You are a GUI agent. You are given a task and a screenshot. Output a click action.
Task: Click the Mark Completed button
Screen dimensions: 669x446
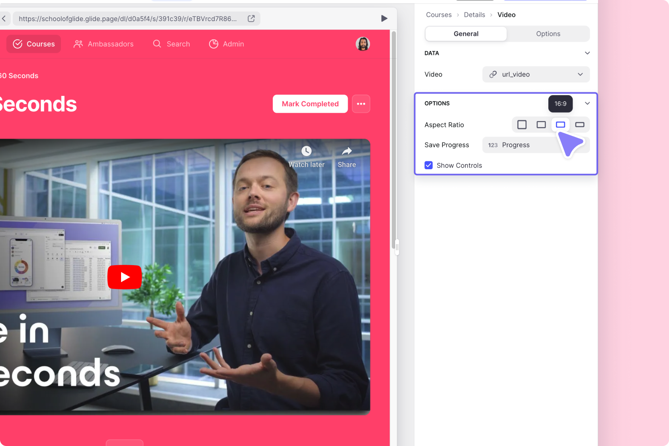[x=310, y=104]
